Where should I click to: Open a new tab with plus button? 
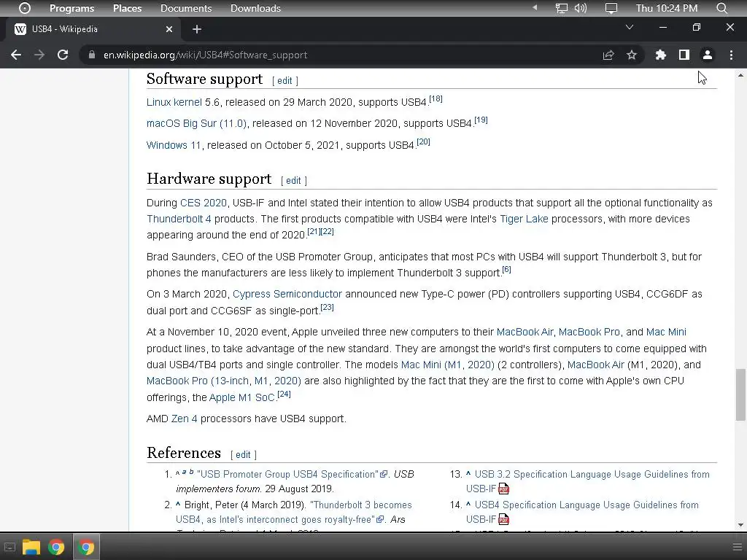click(x=197, y=29)
